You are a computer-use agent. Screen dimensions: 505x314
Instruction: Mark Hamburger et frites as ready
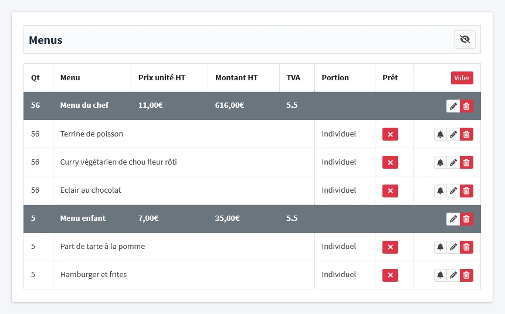pos(391,275)
